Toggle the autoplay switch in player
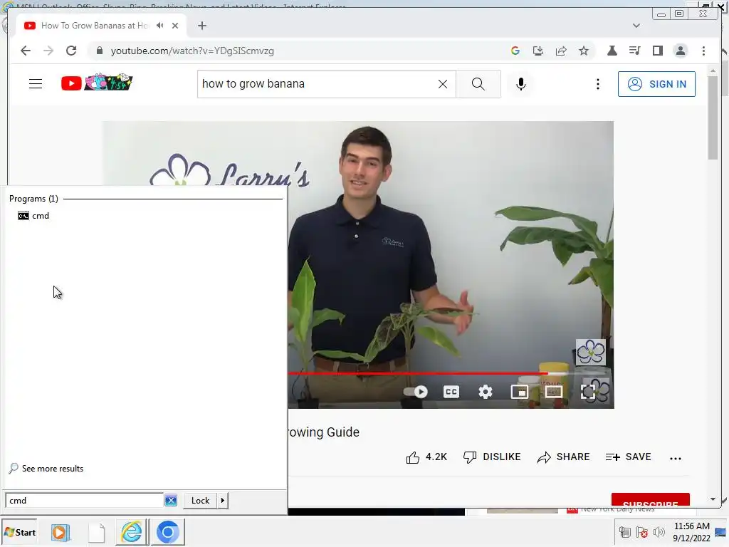Viewport: 729px width, 547px height. click(416, 392)
